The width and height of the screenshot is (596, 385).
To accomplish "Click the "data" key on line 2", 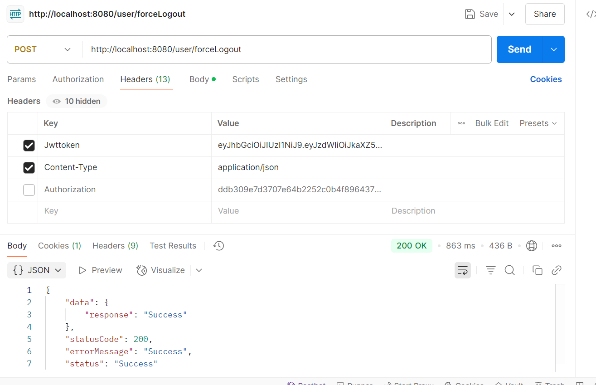I will [x=80, y=302].
